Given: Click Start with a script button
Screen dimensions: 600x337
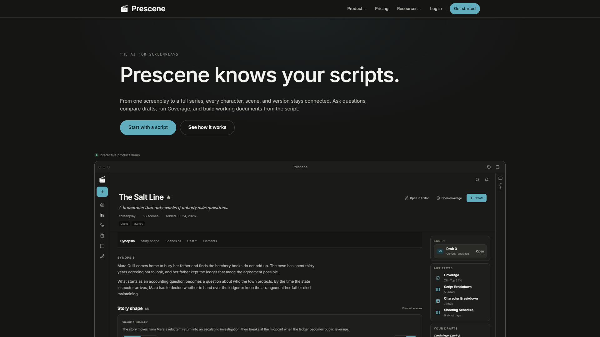Looking at the screenshot, I should coord(148,128).
